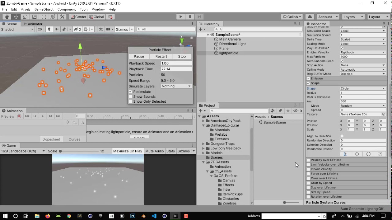Click Restart in Particle Effect panel
Image resolution: width=392 pixels, height=220 pixels.
(x=161, y=57)
